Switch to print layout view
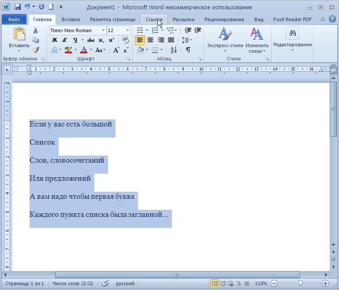 click(214, 283)
